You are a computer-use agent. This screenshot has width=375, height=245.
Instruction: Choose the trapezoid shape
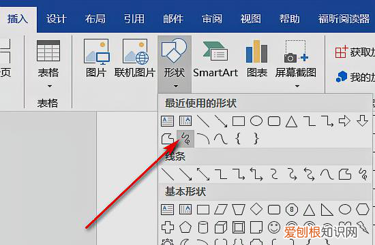pos(239,210)
